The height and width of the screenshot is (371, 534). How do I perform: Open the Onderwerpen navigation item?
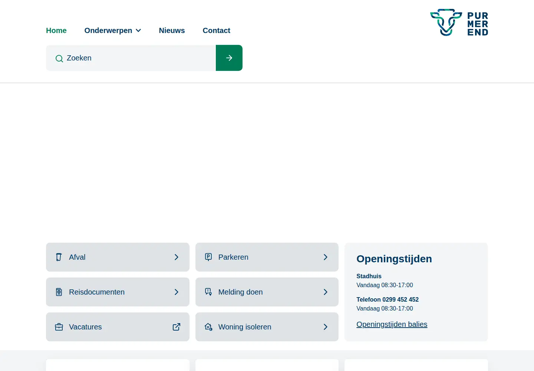point(113,30)
